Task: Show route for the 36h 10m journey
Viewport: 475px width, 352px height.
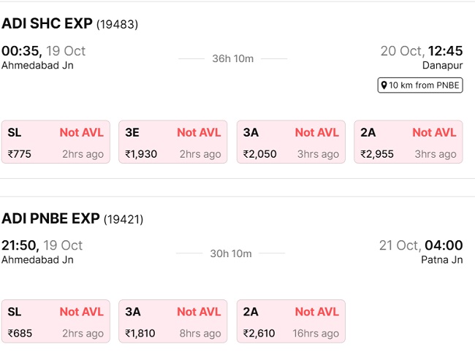Action: coord(232,58)
